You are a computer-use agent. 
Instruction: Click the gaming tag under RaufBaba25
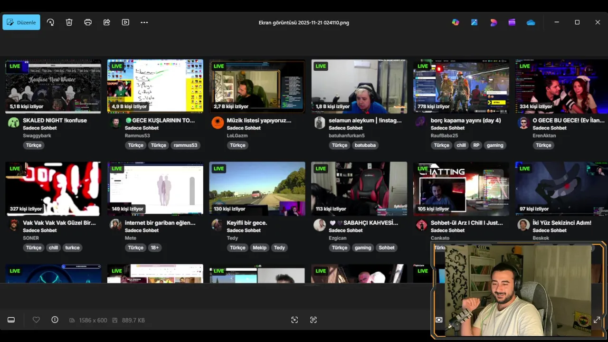(495, 145)
